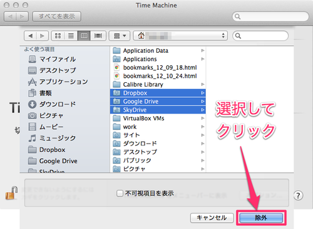This screenshot has width=313, height=229.
Task: Switch to Cover Flow view
Action: coord(98,36)
